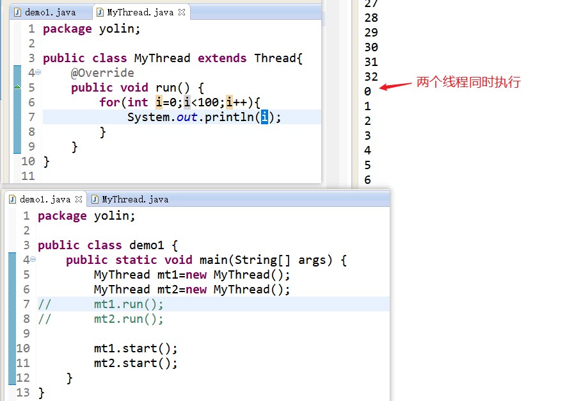Click commented-out 'mt2.run();' line

(129, 319)
